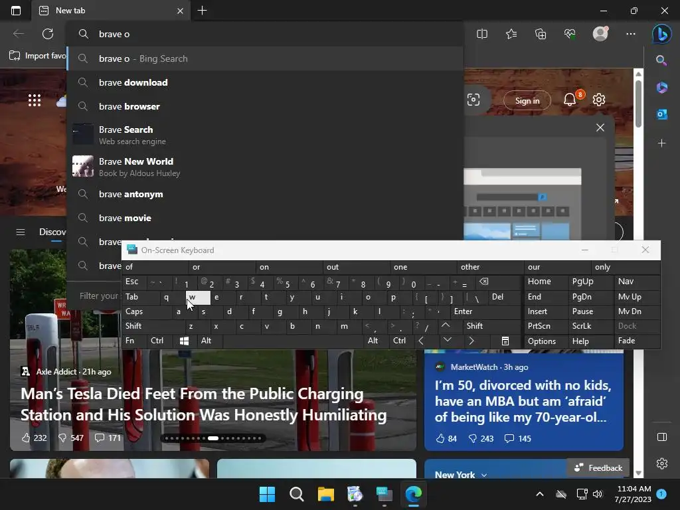Select the brave browser suggestion

[266, 106]
